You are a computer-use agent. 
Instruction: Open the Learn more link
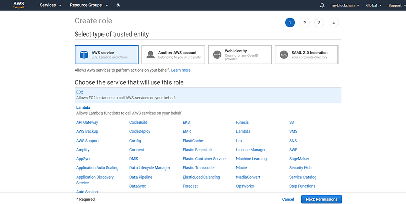181,70
